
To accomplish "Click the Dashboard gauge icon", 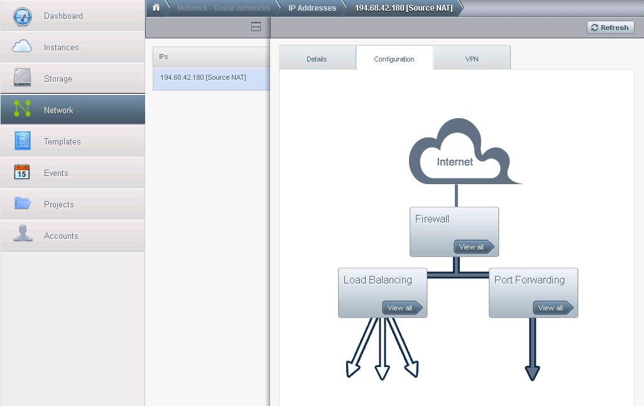I will tap(22, 16).
